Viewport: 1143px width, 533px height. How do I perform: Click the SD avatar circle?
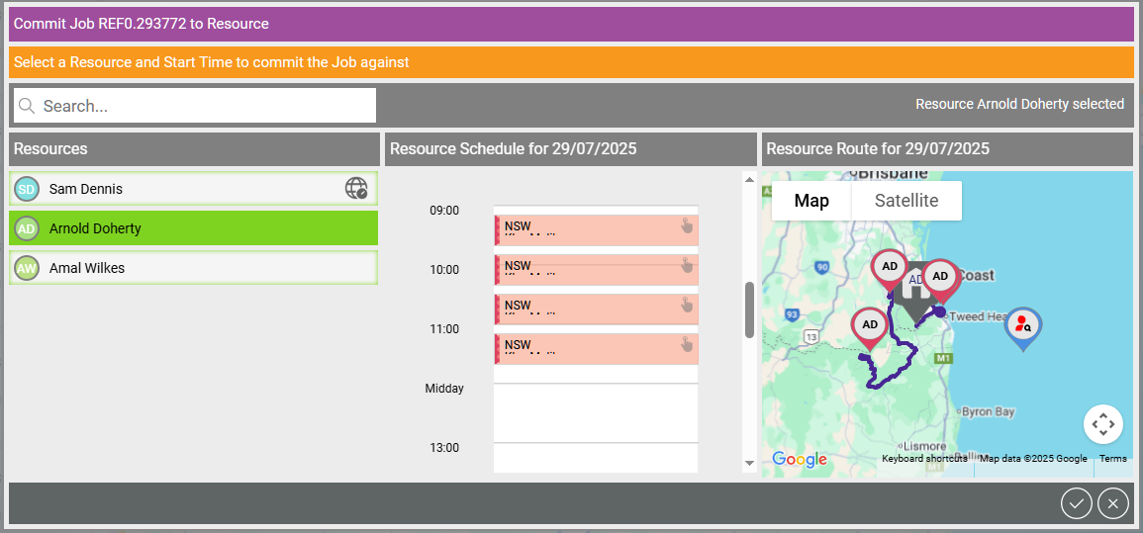tap(27, 189)
